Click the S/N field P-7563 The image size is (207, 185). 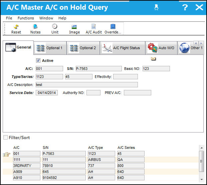99,69
